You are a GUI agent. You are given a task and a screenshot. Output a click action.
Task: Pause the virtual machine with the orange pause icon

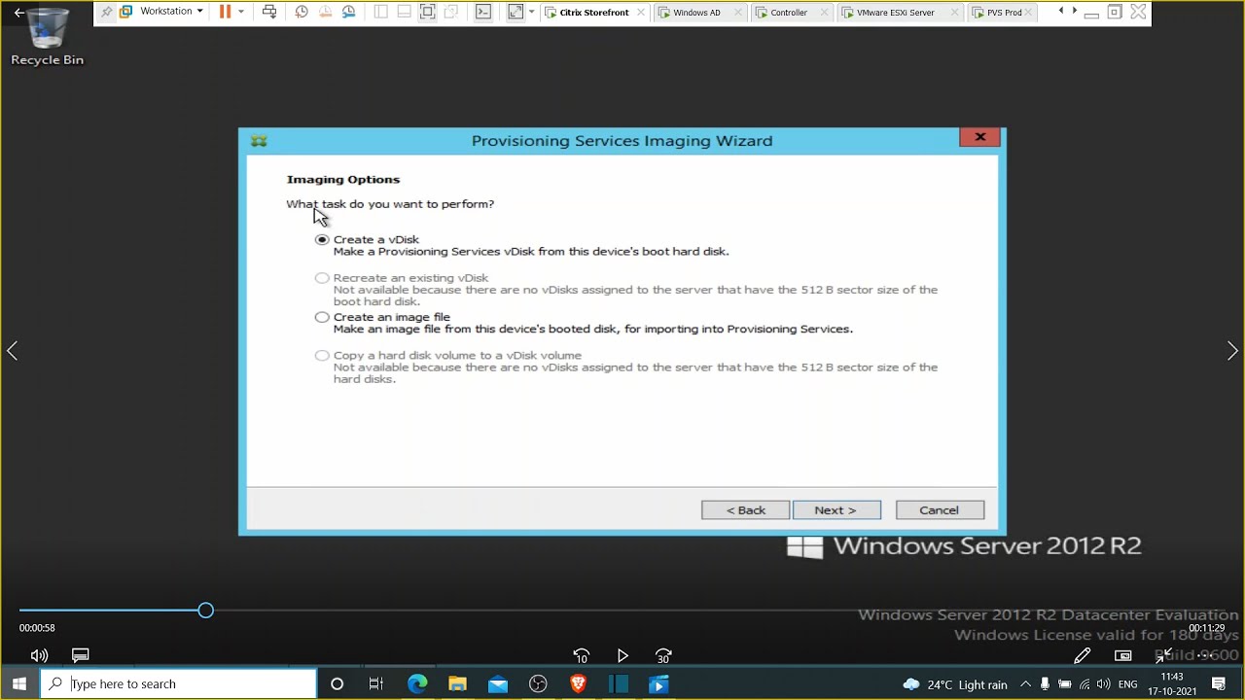[x=225, y=12]
